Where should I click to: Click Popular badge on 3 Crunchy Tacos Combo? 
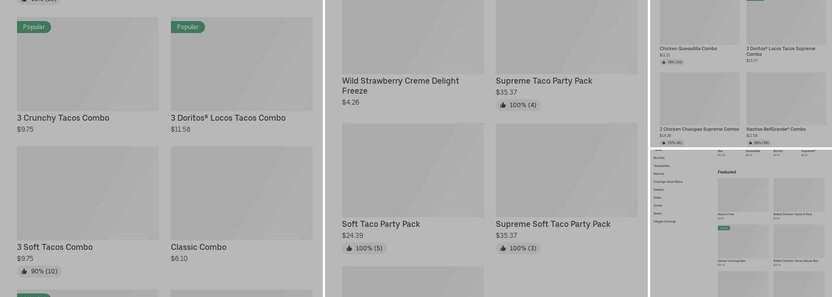[34, 27]
